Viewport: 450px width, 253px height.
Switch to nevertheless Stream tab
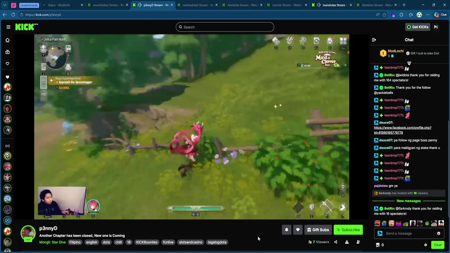pyautogui.click(x=108, y=5)
